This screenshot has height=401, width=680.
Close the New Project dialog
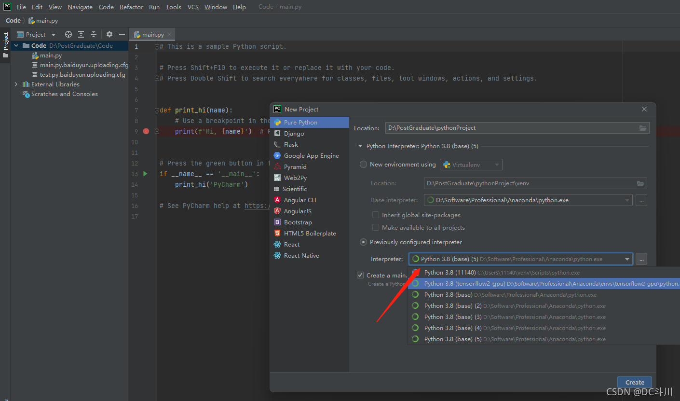(644, 110)
